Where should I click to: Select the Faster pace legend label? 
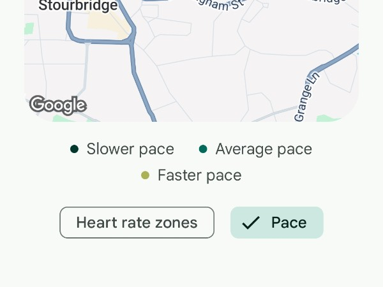199,175
